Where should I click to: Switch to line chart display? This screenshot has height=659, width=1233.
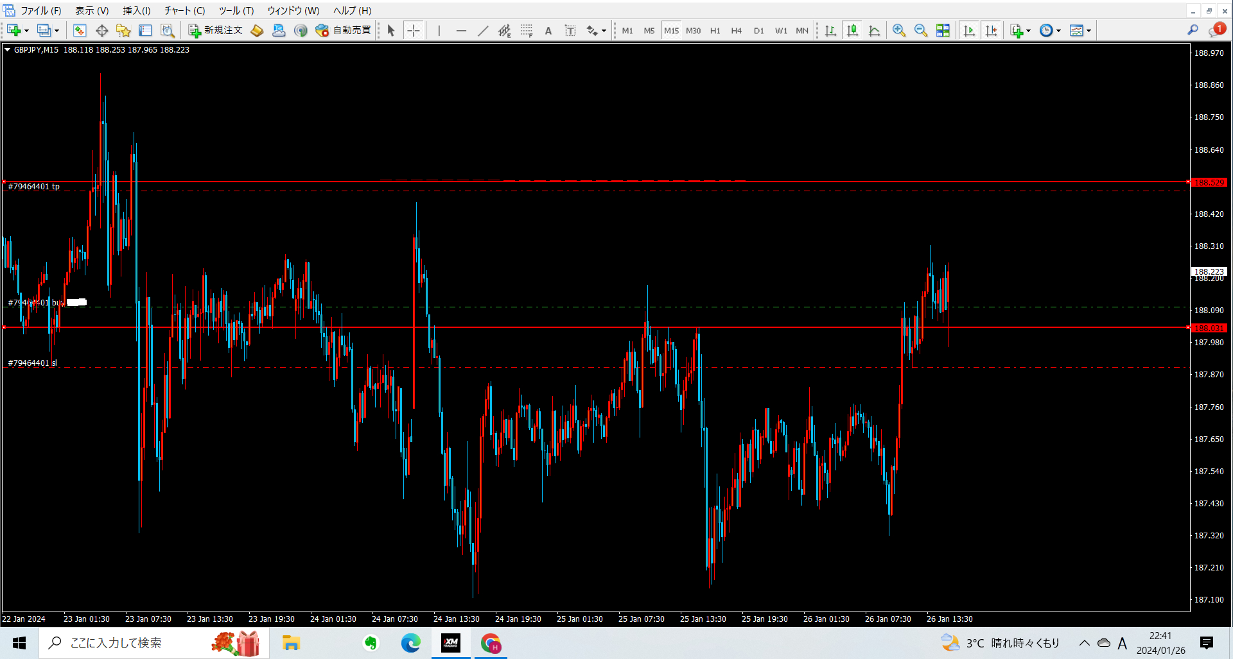point(874,30)
